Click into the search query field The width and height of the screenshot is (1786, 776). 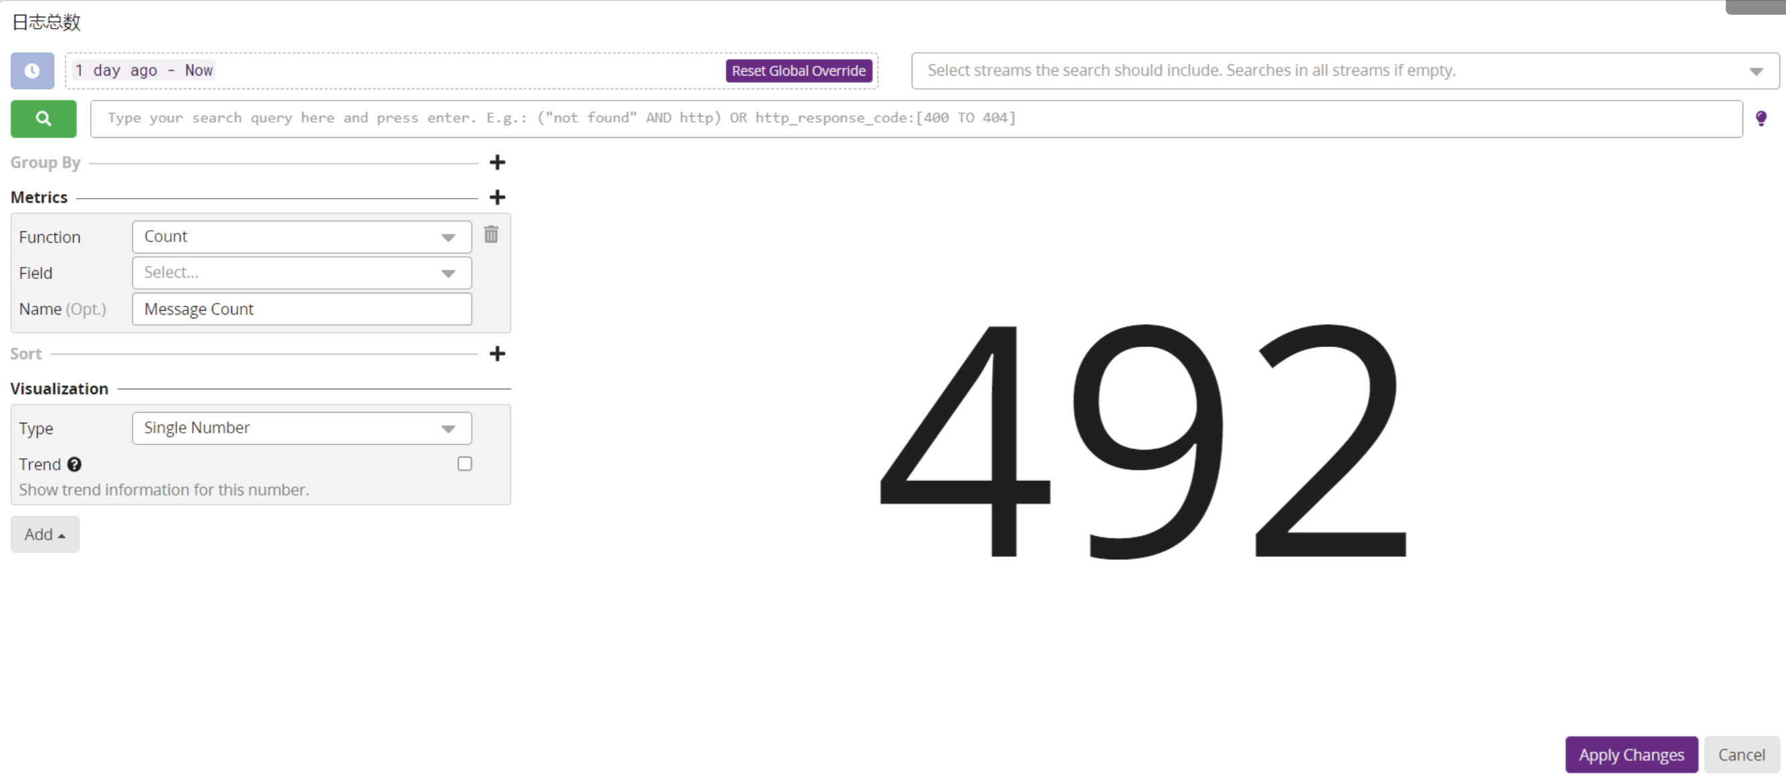(x=915, y=118)
